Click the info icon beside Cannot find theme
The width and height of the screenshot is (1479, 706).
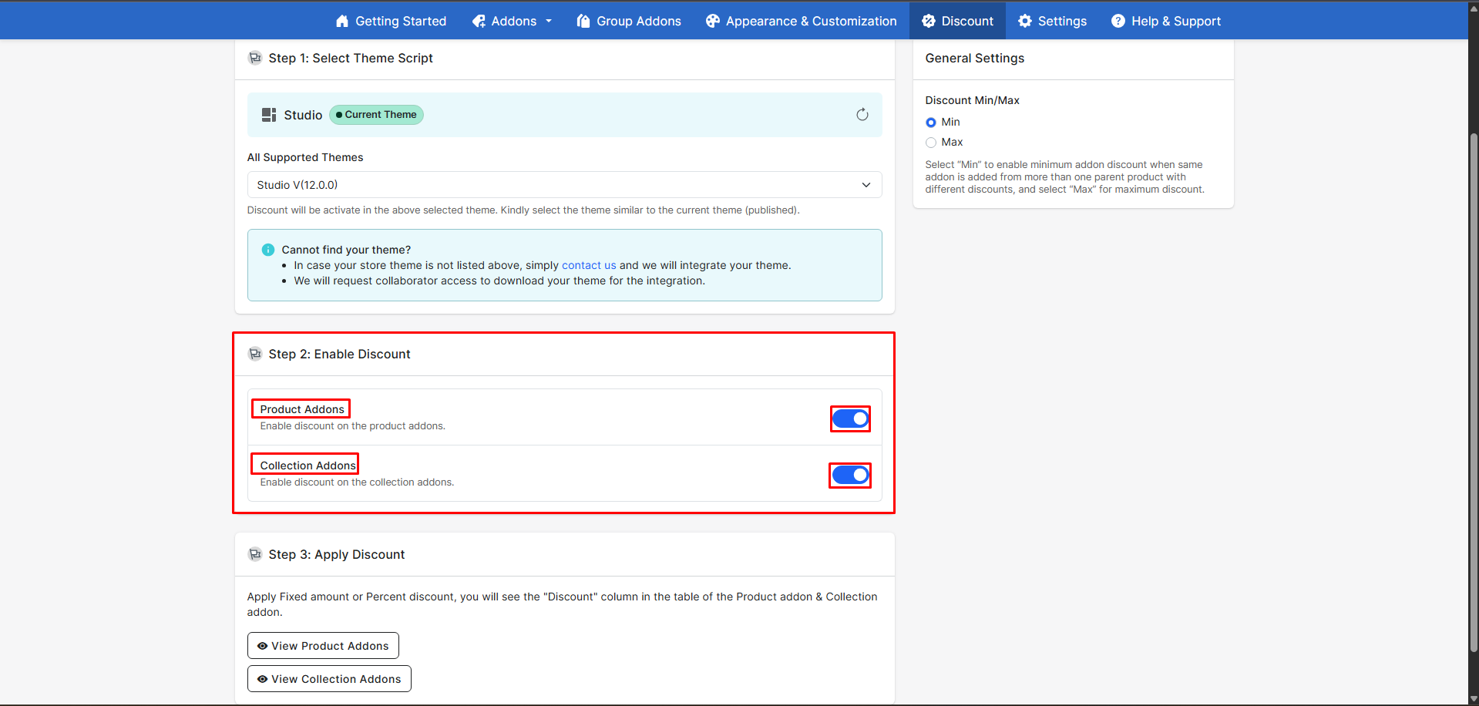268,250
